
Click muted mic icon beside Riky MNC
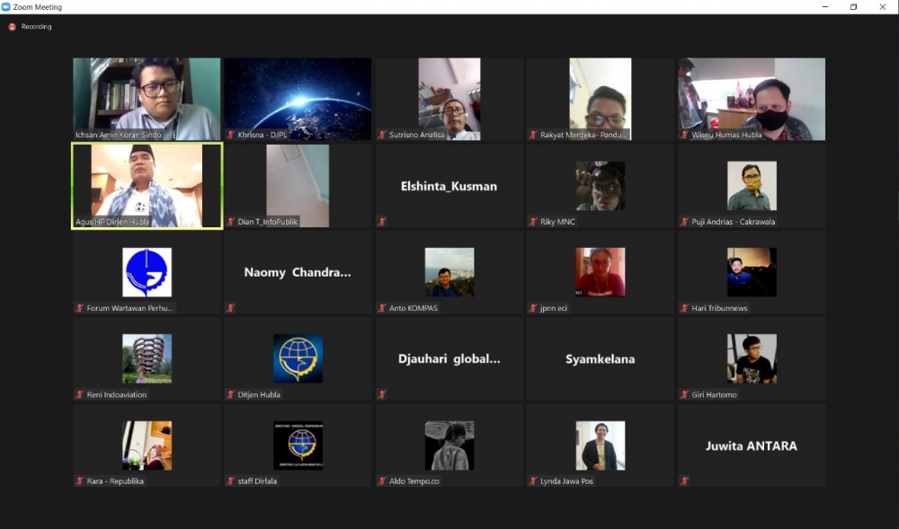pos(533,222)
